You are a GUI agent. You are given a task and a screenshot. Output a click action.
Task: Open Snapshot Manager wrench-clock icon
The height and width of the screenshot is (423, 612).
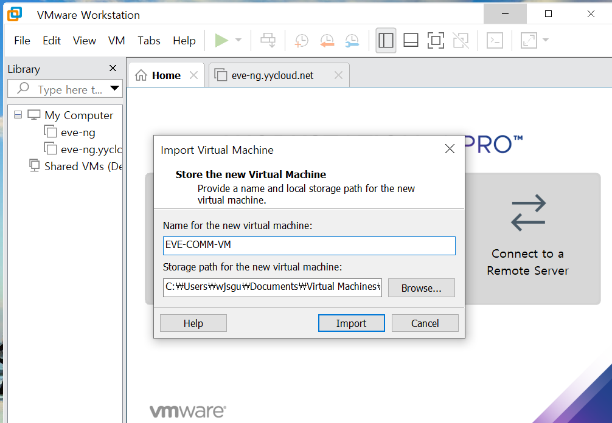(352, 40)
